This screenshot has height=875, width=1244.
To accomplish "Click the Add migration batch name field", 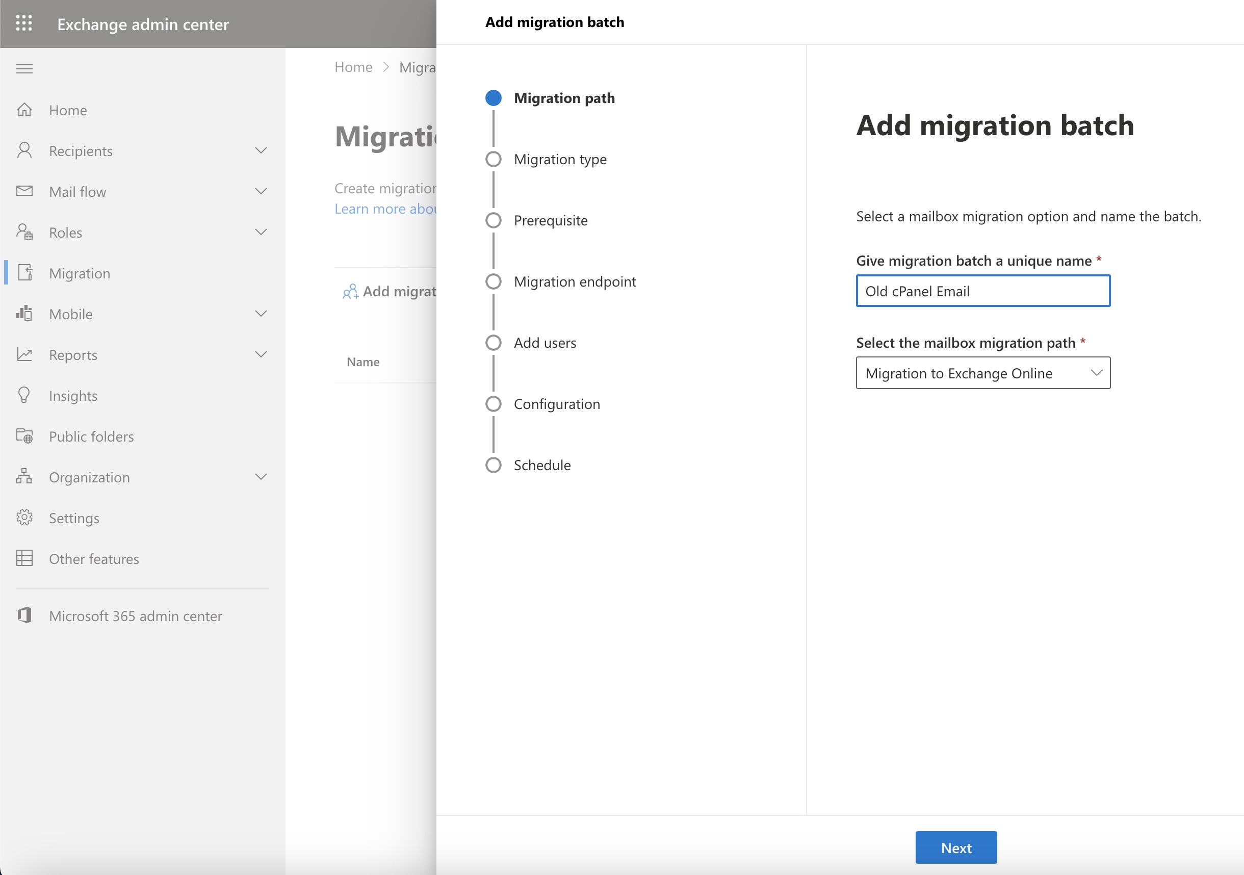I will tap(982, 290).
